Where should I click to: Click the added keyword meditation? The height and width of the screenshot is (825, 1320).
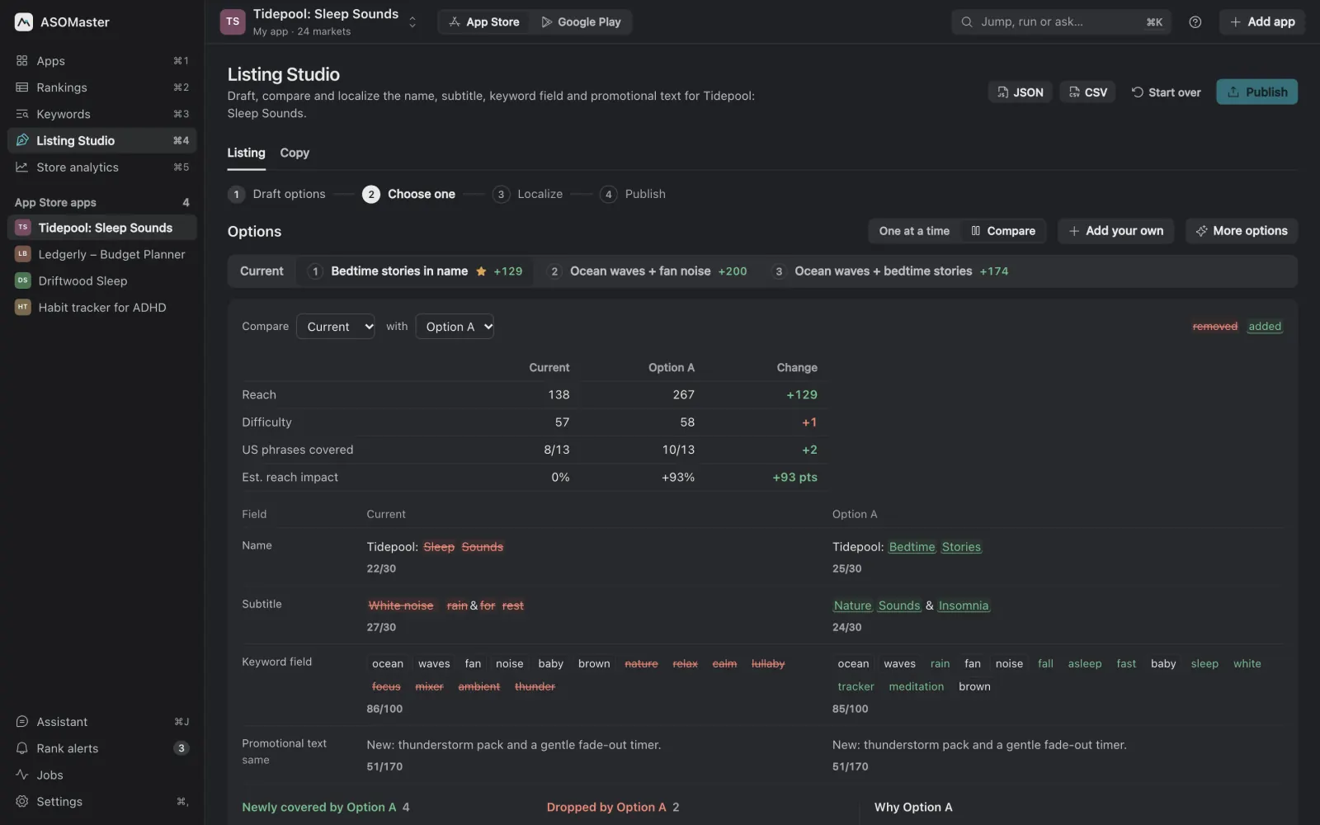[916, 687]
